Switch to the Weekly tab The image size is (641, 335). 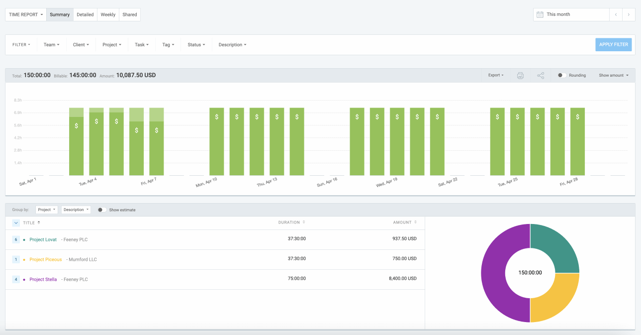[x=108, y=14]
